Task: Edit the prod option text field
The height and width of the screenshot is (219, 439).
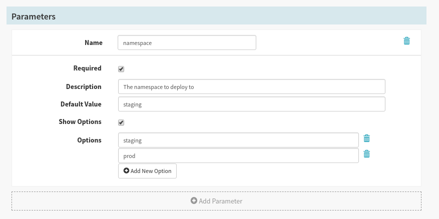Action: tap(238, 155)
